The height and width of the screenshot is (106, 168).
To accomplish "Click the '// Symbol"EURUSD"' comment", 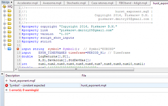I will coord(99,49).
